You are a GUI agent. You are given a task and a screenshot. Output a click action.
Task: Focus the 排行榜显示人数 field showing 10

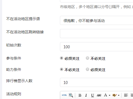coord(97,82)
